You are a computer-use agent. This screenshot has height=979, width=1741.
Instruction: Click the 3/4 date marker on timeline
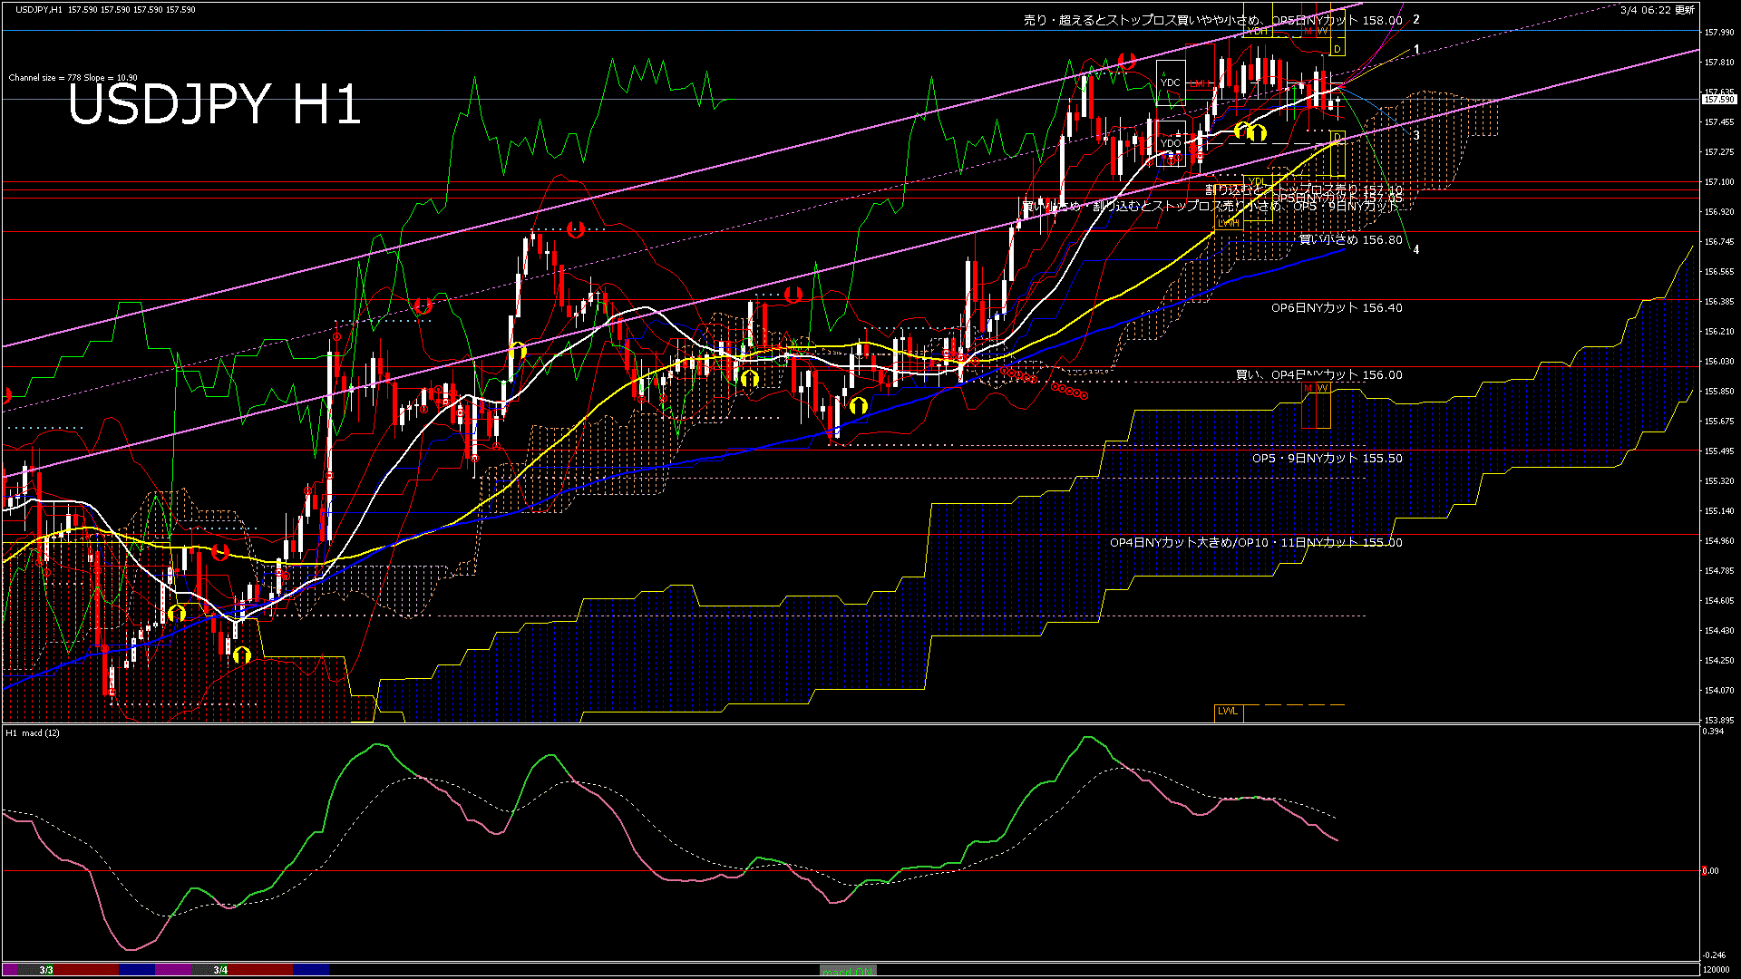220,970
